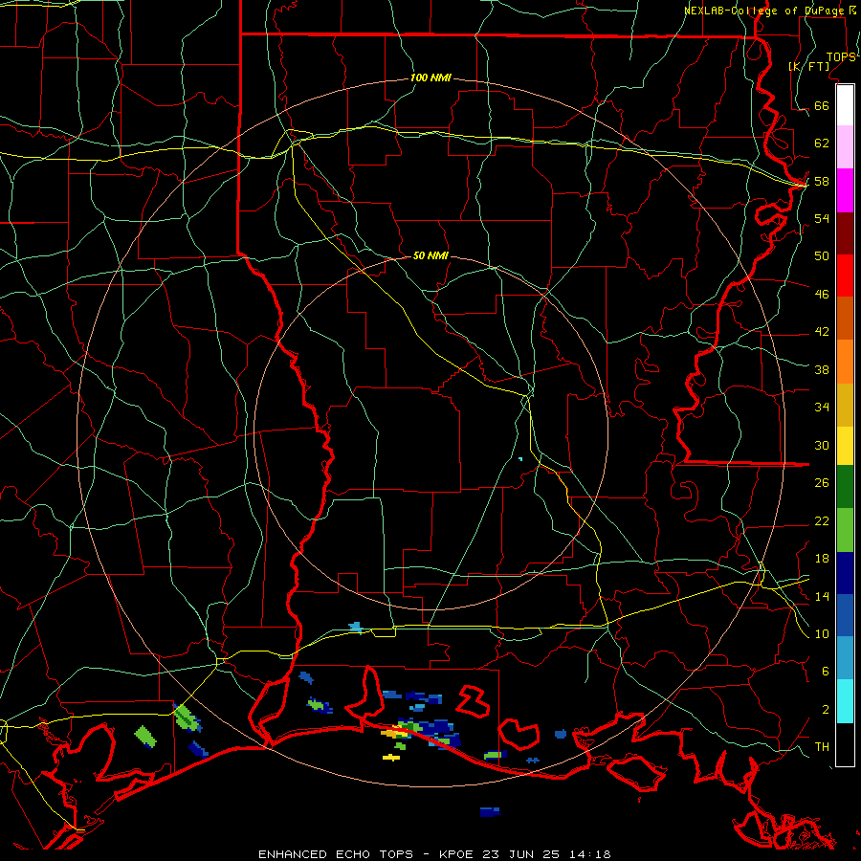Screen dimensions: 861x861
Task: Click the "14:18" timestamp
Action: click(589, 854)
